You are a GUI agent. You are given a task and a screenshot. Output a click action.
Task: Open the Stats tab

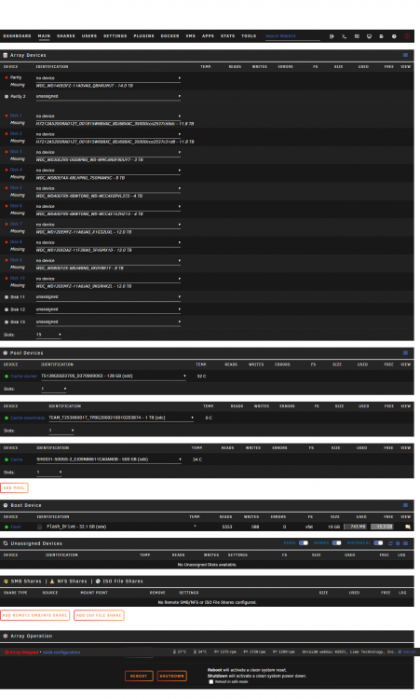[227, 36]
